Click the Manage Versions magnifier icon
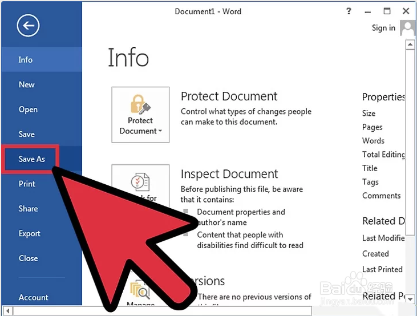The image size is (417, 316). (140, 290)
